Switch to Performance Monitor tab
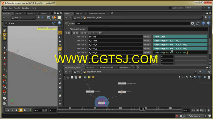The width and height of the screenshot is (213, 119). [x=97, y=13]
